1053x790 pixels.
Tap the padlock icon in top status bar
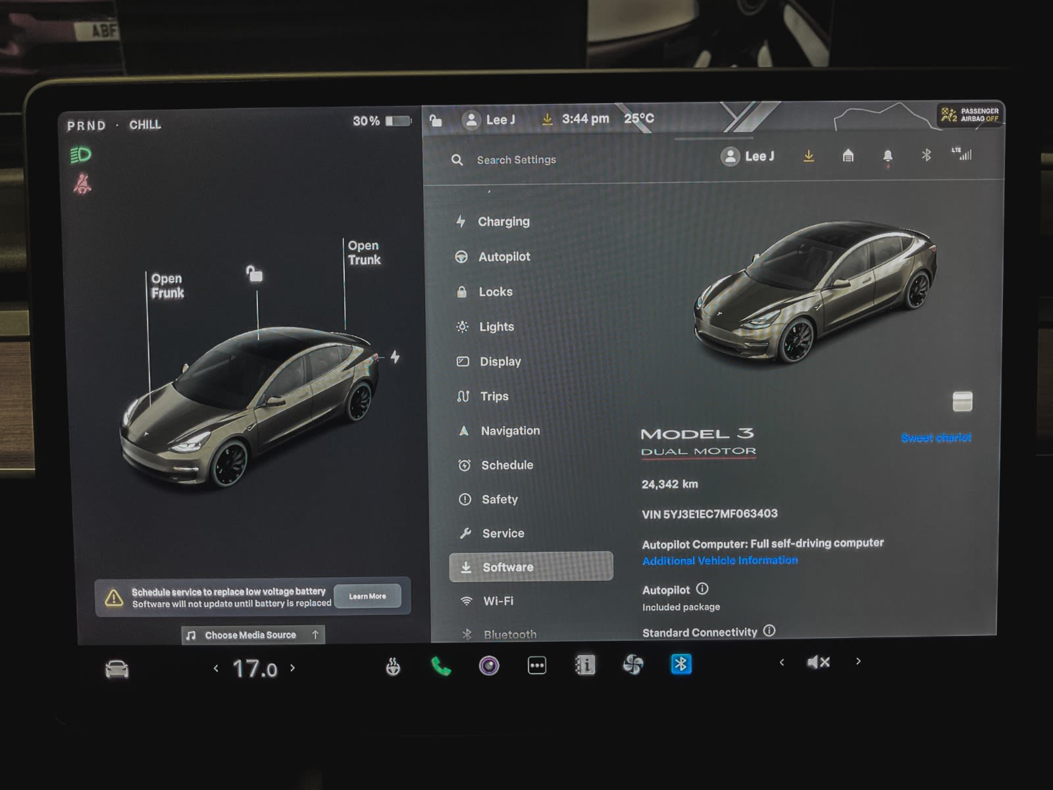point(435,120)
